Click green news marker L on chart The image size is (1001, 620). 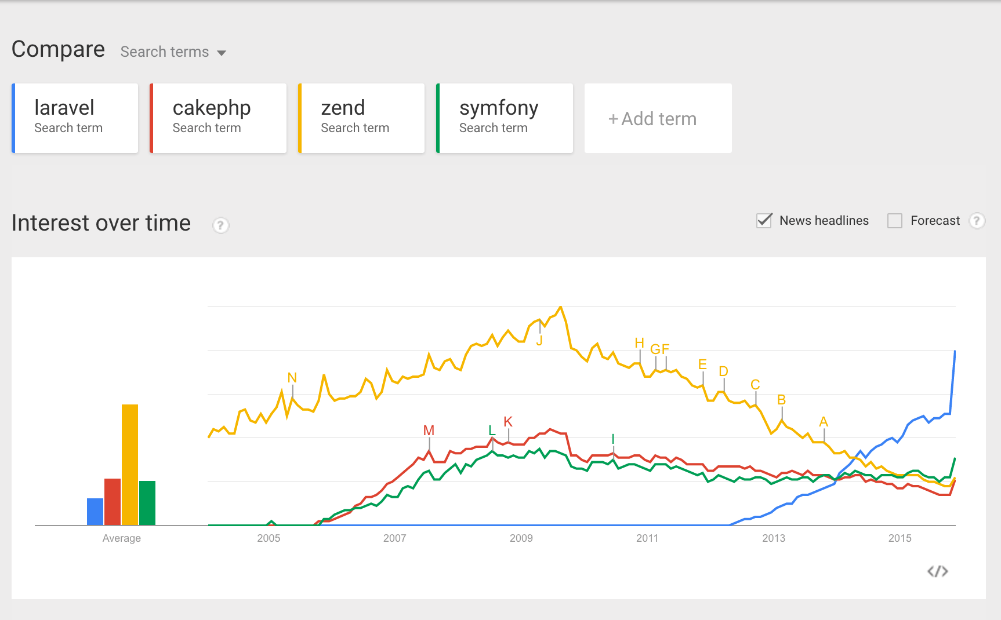click(x=492, y=431)
